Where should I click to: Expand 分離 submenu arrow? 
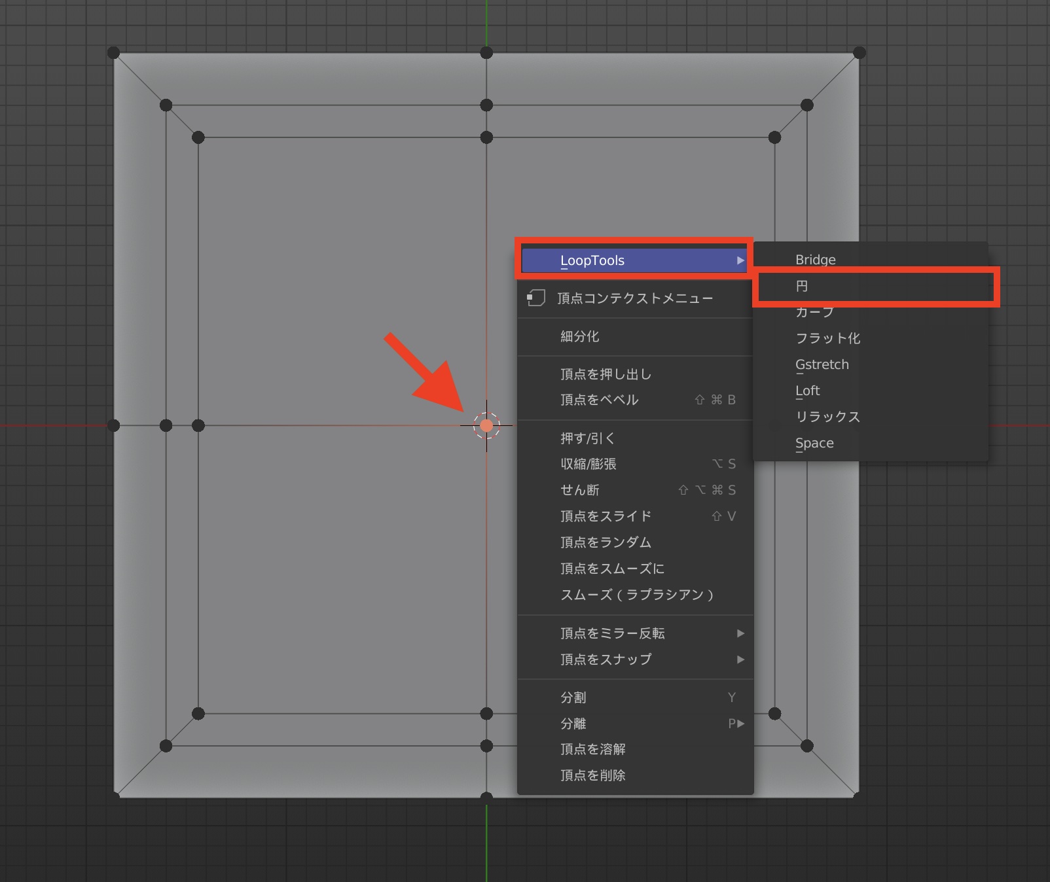(740, 724)
